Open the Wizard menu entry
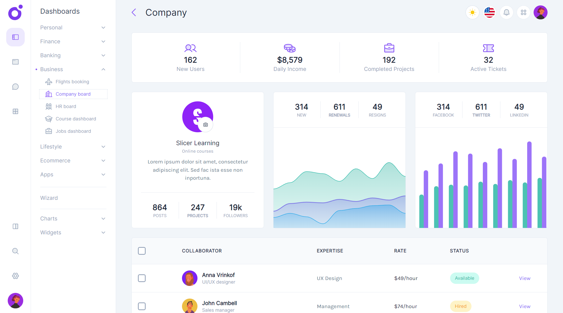The width and height of the screenshot is (563, 313). pos(49,198)
